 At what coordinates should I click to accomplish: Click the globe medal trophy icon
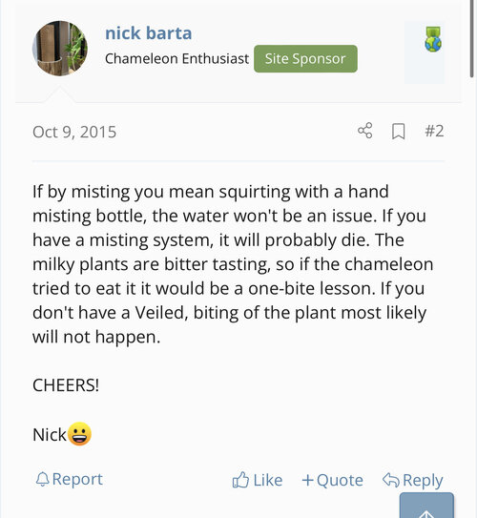433,39
